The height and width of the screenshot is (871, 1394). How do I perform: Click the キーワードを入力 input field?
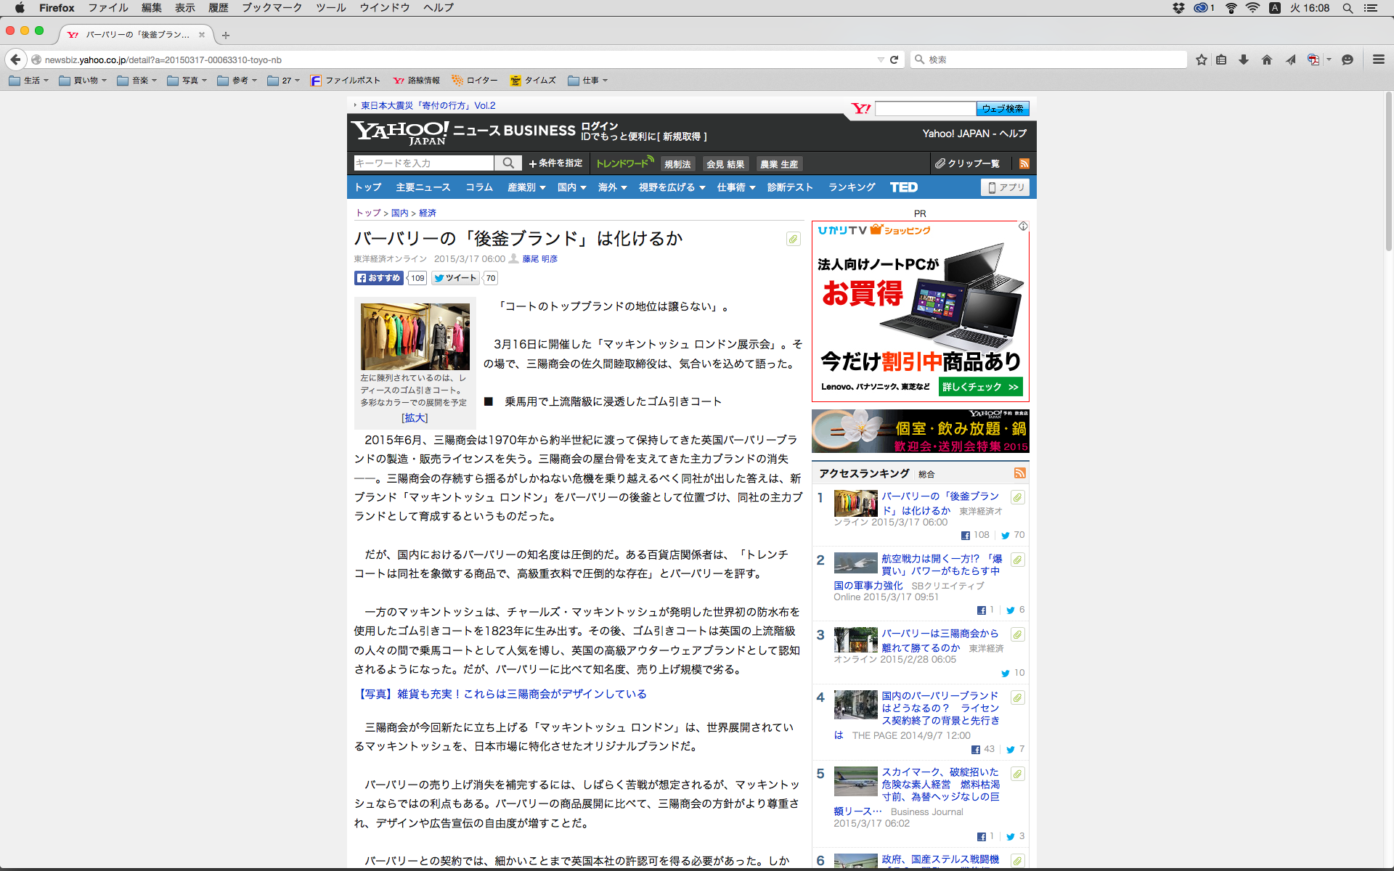(x=423, y=163)
